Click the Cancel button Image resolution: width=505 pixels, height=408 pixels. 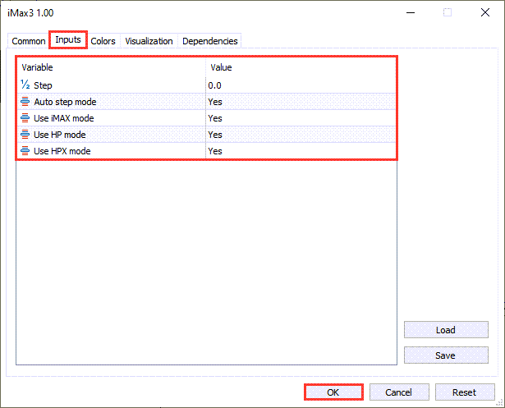[399, 392]
